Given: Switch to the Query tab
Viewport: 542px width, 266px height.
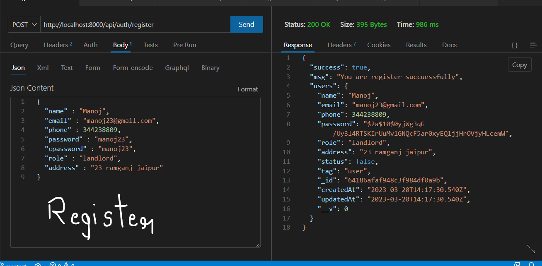Looking at the screenshot, I should coord(19,45).
